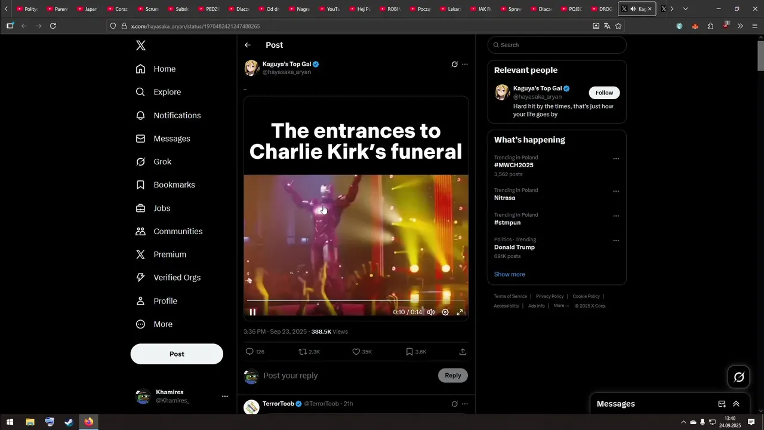This screenshot has width=764, height=430.
Task: Open options for #MWCH2025 trend
Action: pos(616,159)
